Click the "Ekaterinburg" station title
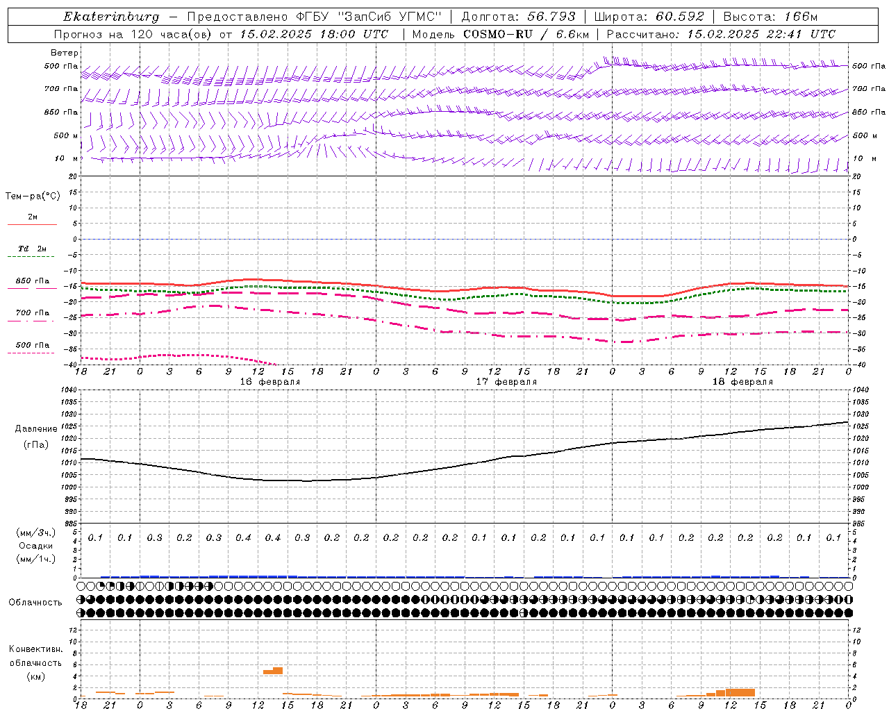 point(111,17)
